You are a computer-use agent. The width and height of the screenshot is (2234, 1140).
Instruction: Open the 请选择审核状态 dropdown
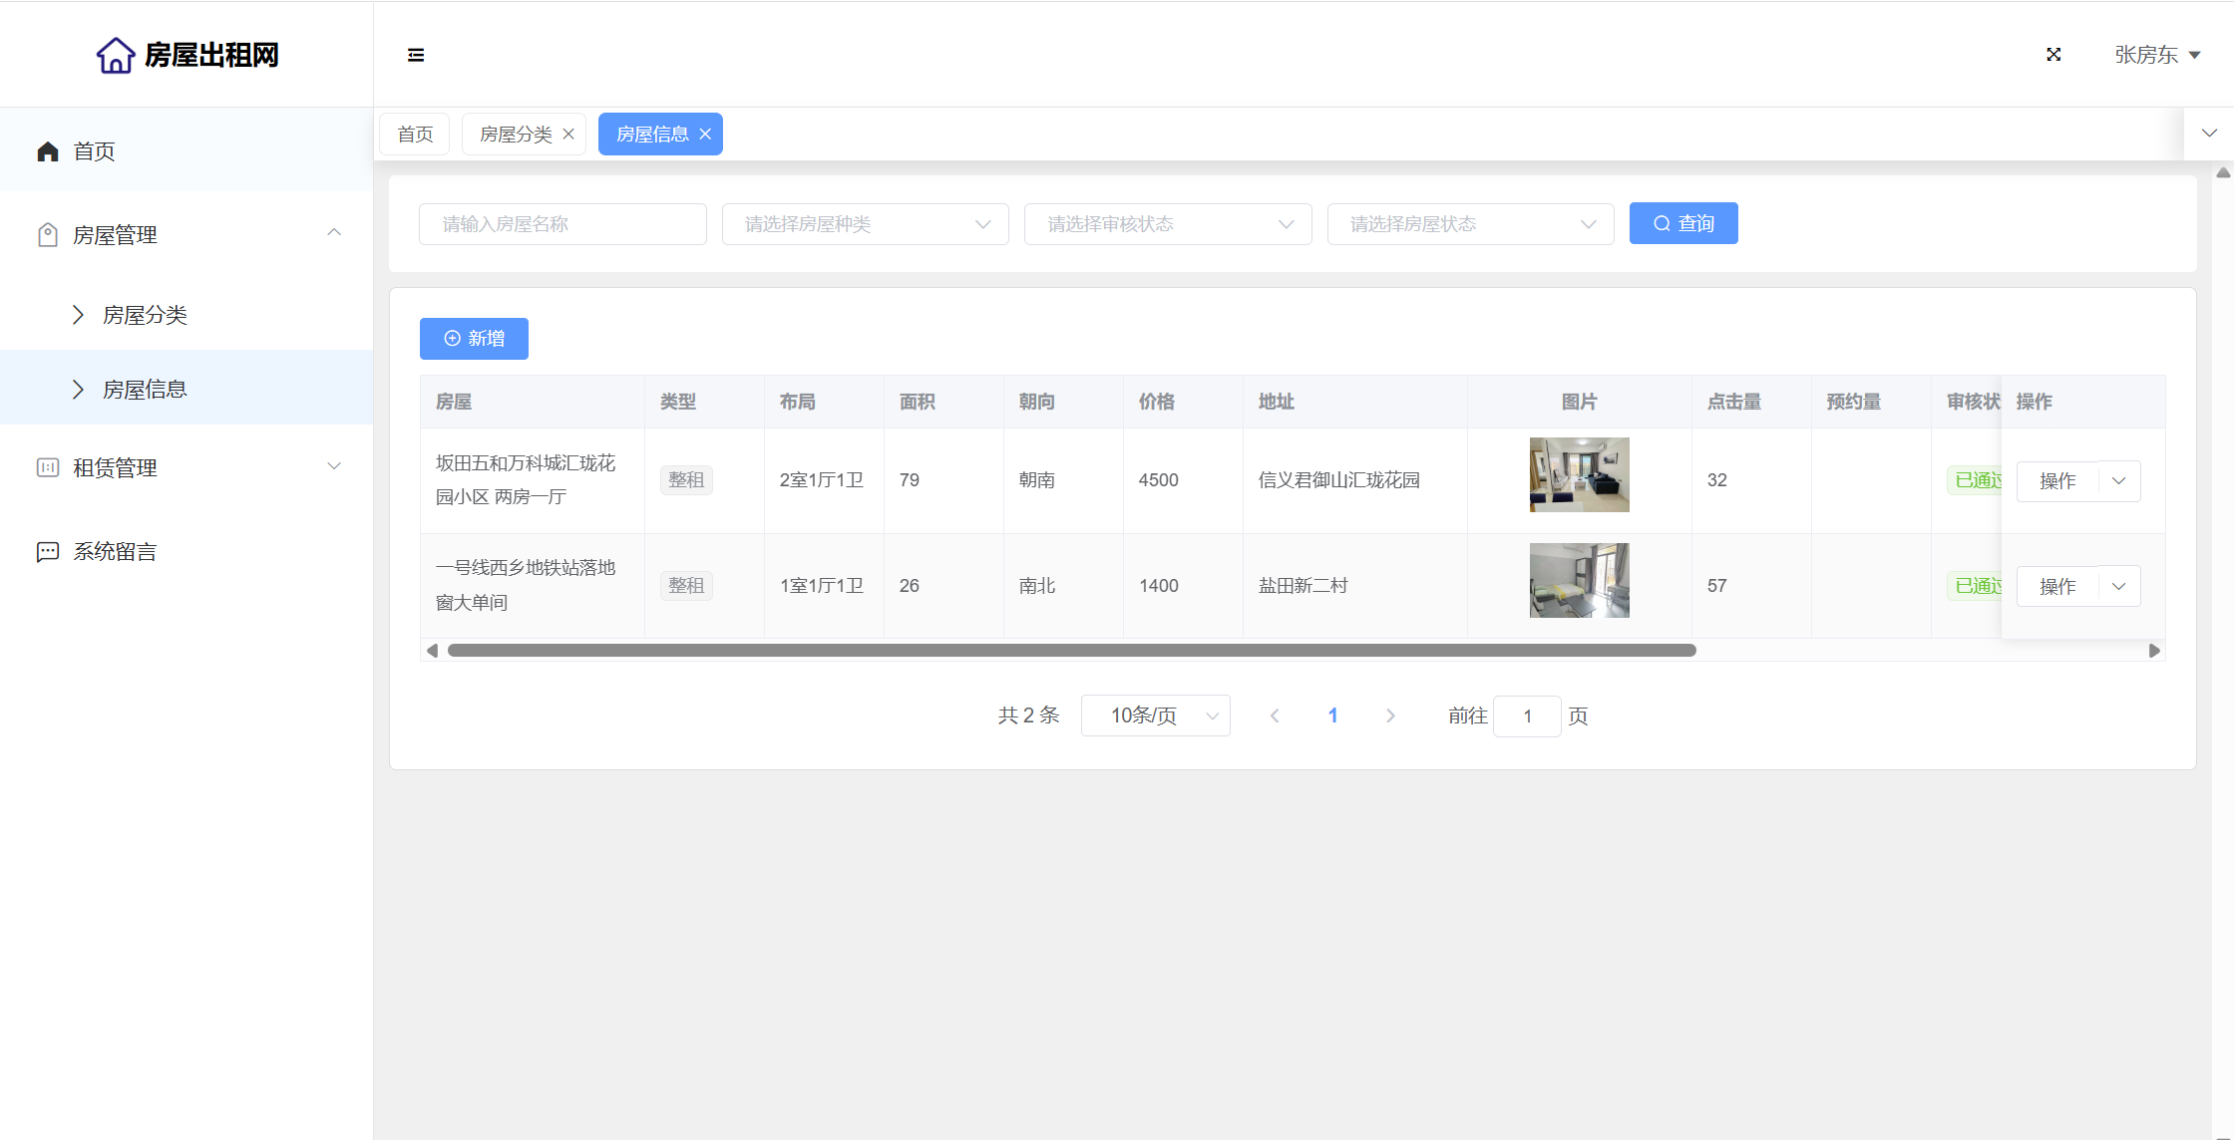pos(1167,224)
